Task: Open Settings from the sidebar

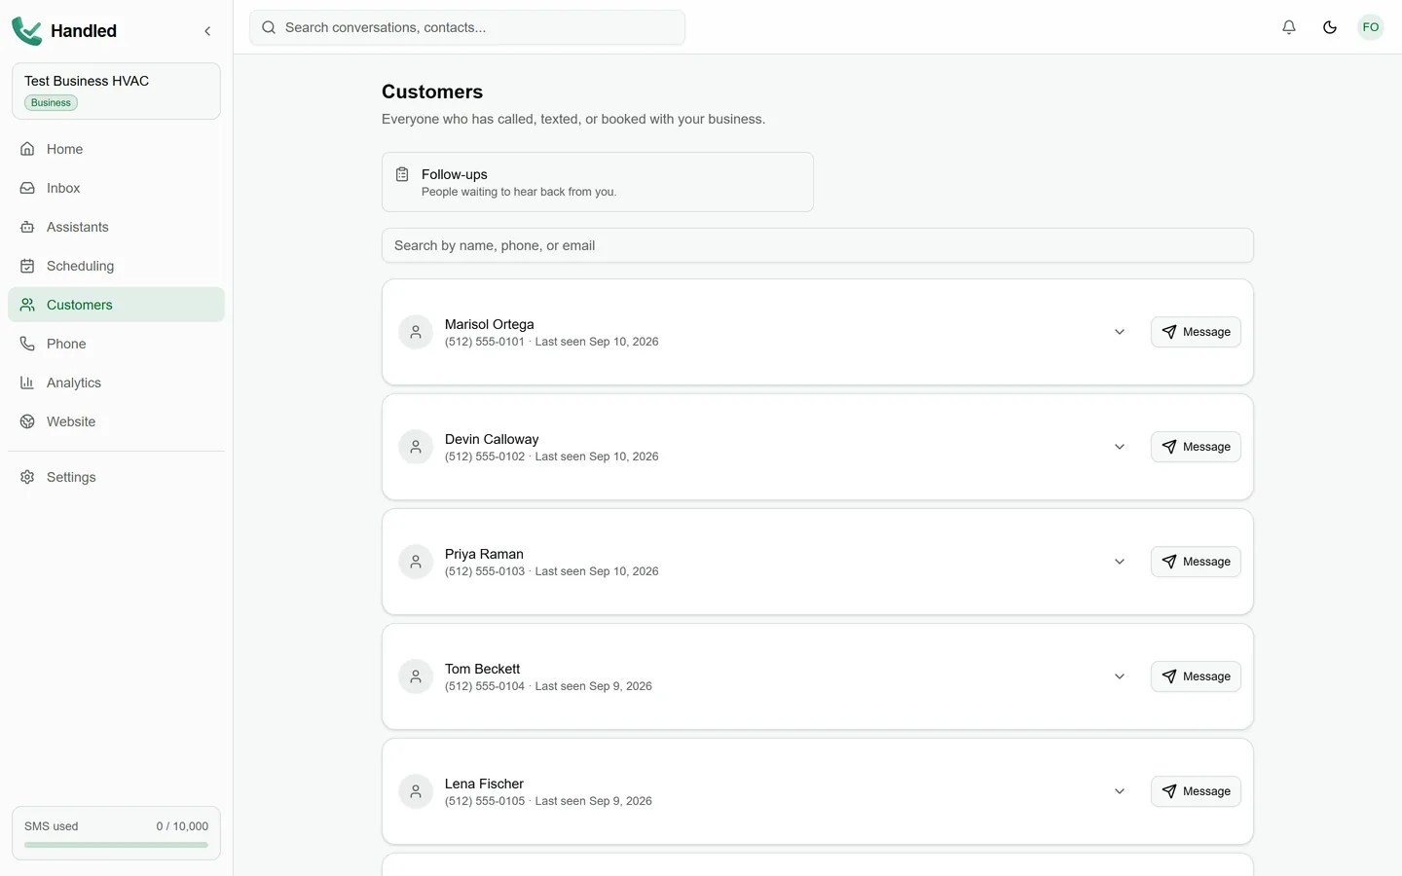Action: click(x=116, y=477)
